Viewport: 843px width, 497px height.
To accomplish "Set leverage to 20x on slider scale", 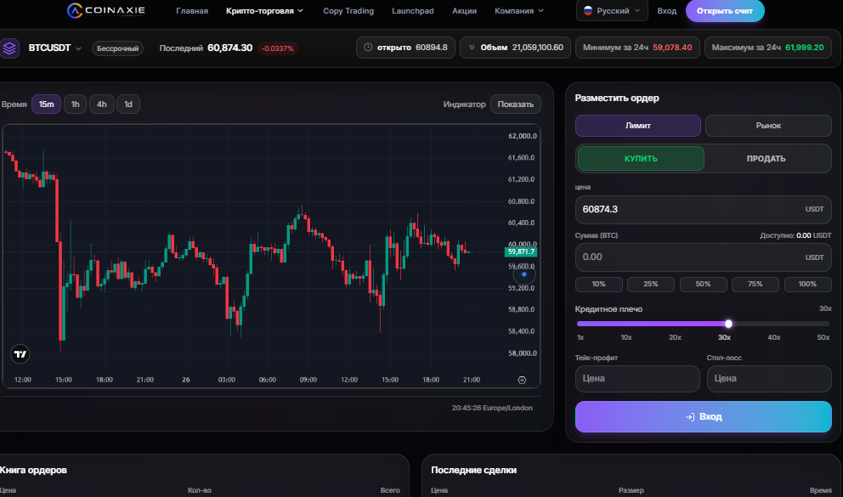I will [676, 337].
